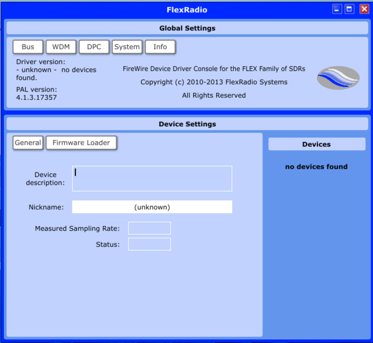Screen dimensions: 373x343
Task: Select the General tab in Device Settings
Action: (28, 142)
